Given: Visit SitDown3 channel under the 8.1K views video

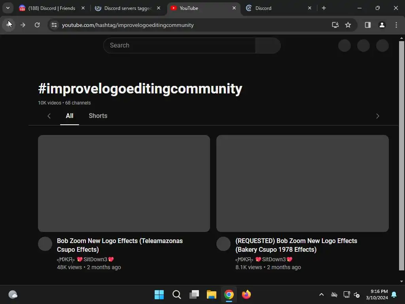Looking at the screenshot, I should 264,259.
